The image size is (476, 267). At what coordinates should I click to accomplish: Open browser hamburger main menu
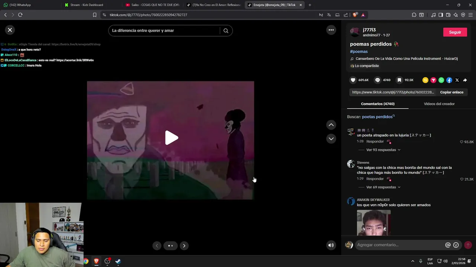click(470, 15)
